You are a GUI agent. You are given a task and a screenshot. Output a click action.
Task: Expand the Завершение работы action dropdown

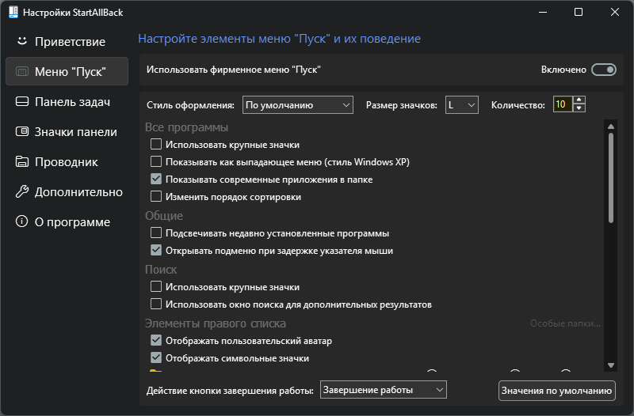pyautogui.click(x=384, y=390)
